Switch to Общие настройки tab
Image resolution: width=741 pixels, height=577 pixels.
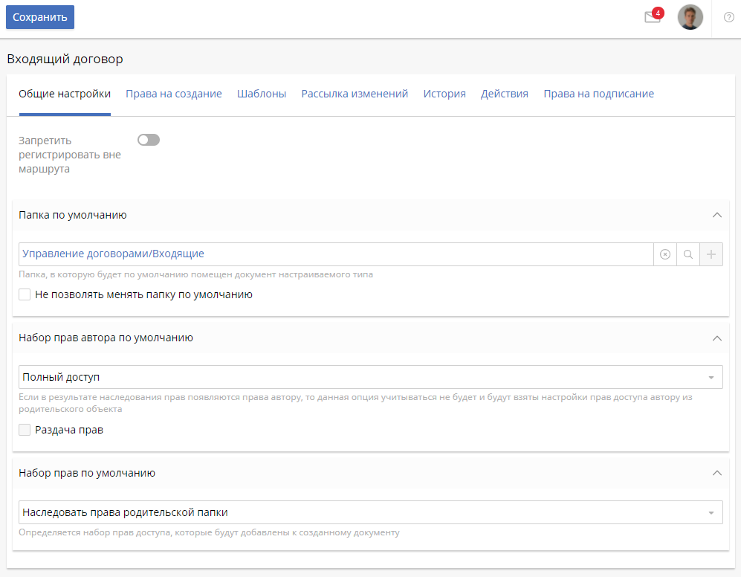65,94
